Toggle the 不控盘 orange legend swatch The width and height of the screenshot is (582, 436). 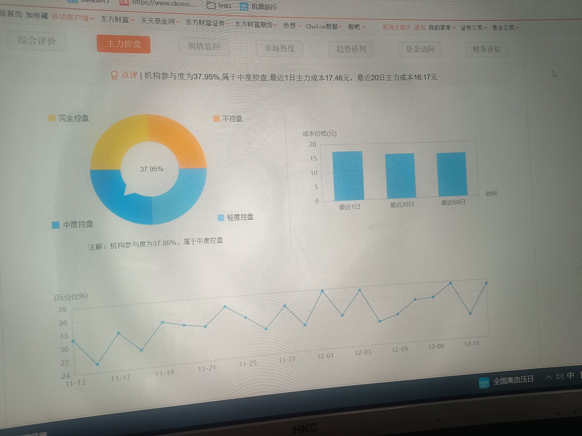coord(217,118)
